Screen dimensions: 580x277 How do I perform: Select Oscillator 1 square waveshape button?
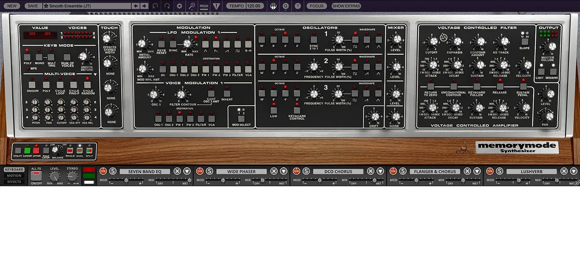click(x=355, y=40)
